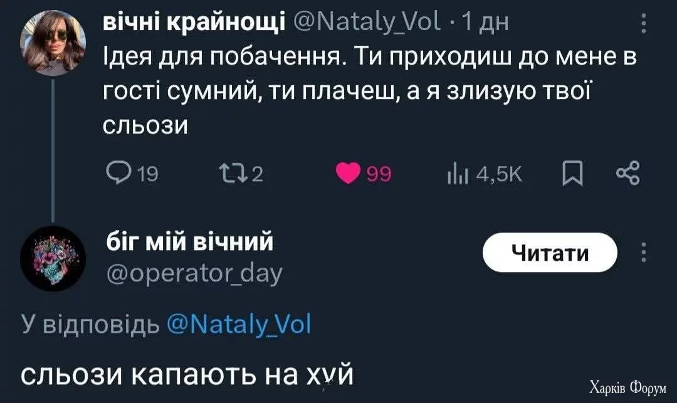This screenshot has height=403, width=677.
Task: Open the @Nataly_Vol profile avatar
Action: click(53, 43)
